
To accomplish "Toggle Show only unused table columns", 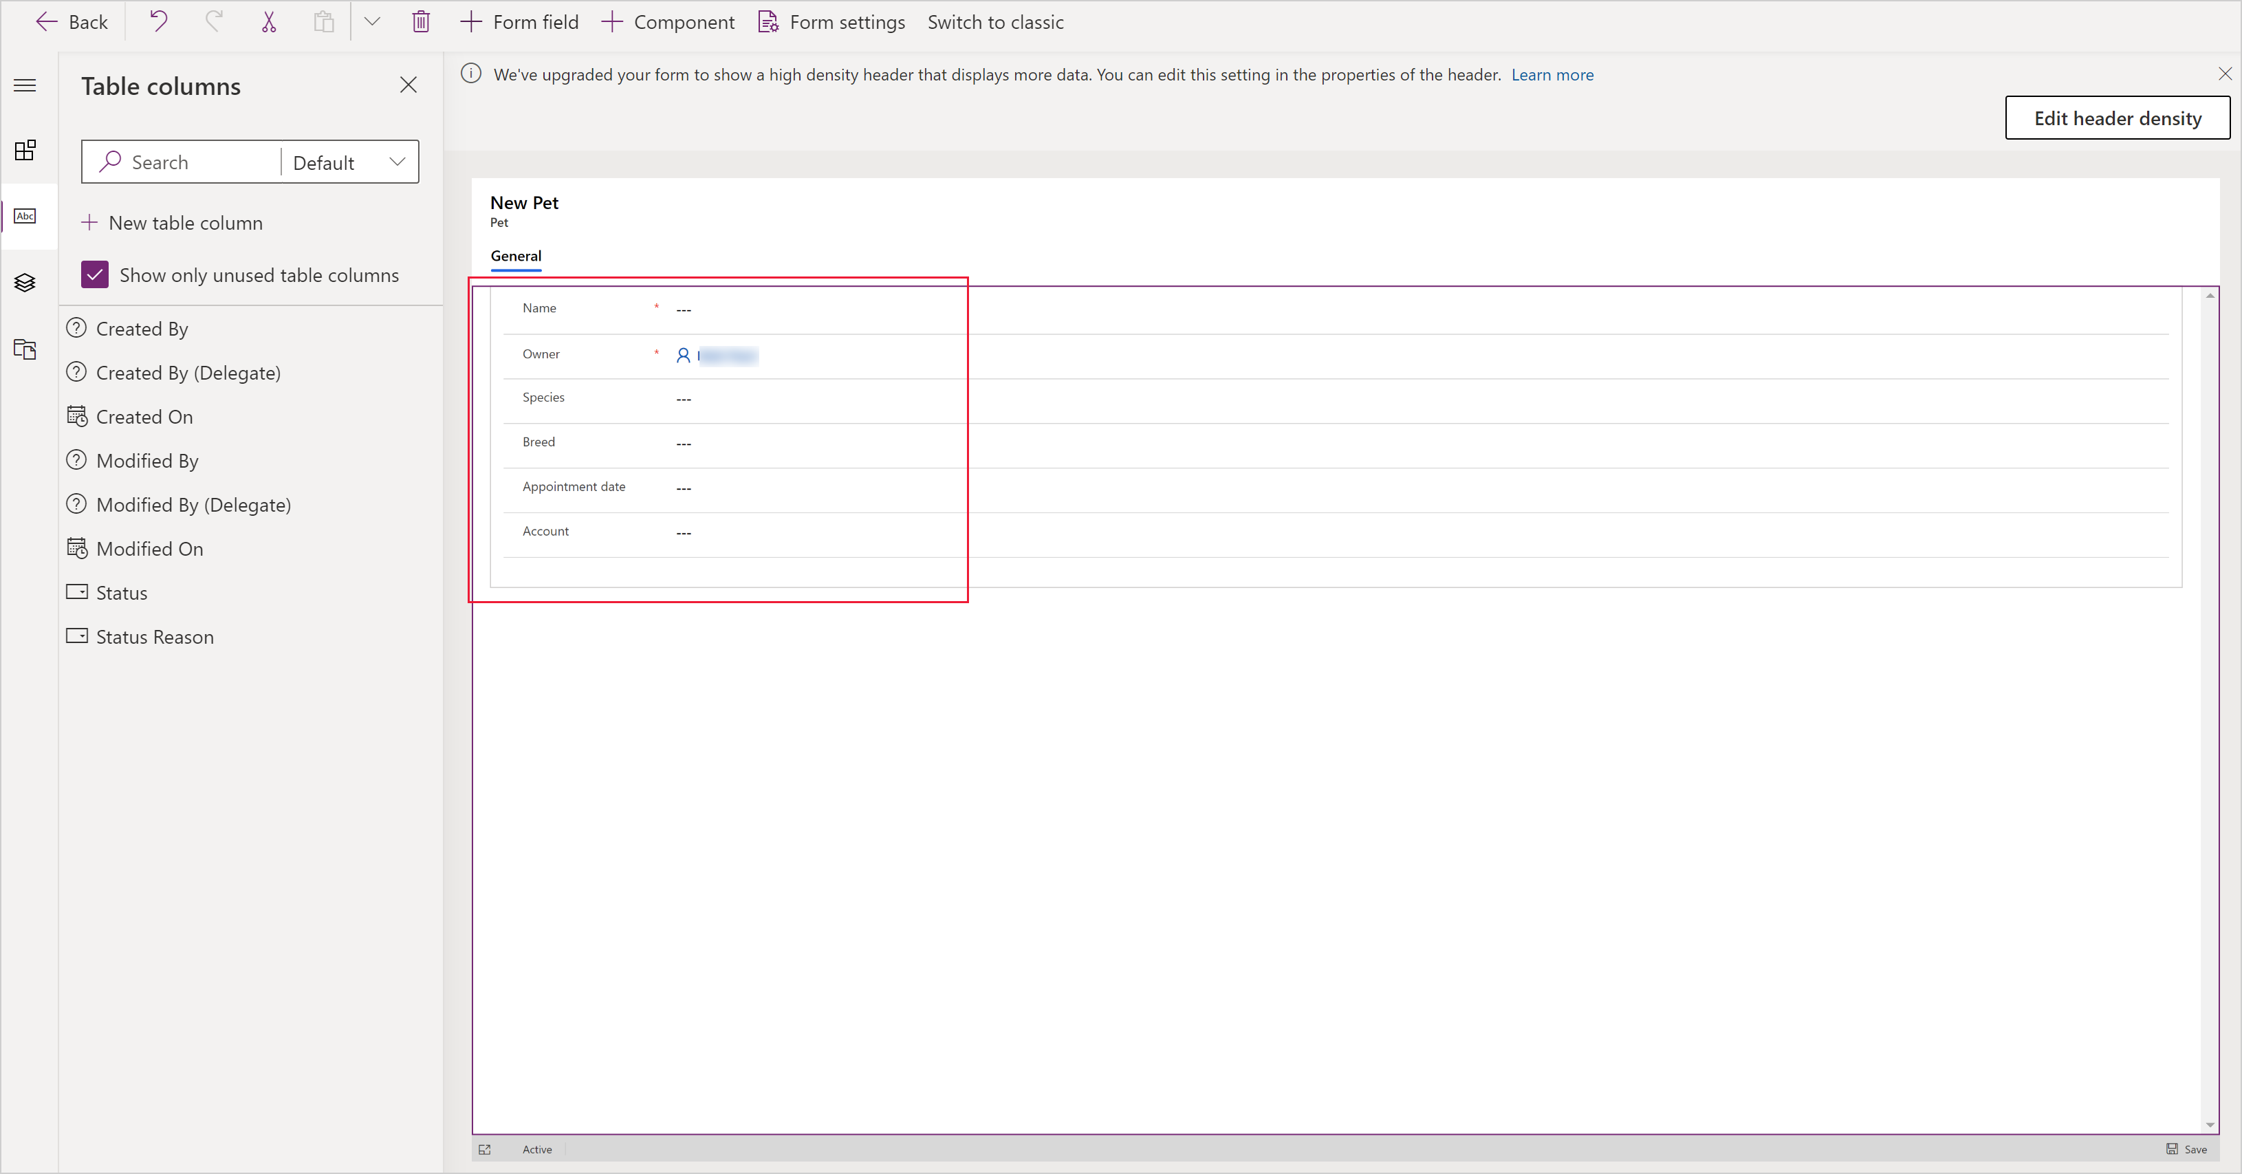I will coord(92,274).
